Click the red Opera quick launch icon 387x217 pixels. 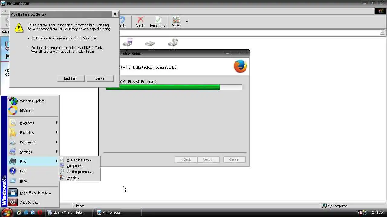40,212
